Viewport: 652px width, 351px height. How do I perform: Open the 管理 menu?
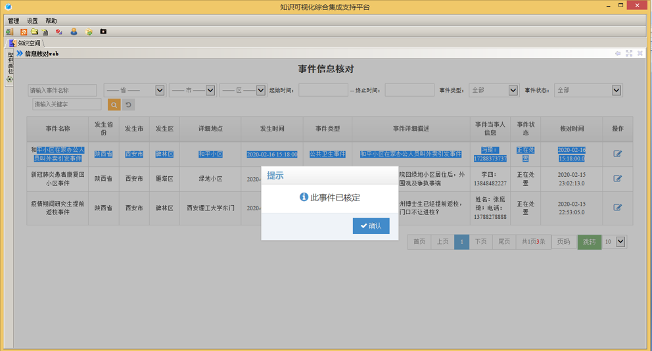click(x=13, y=21)
